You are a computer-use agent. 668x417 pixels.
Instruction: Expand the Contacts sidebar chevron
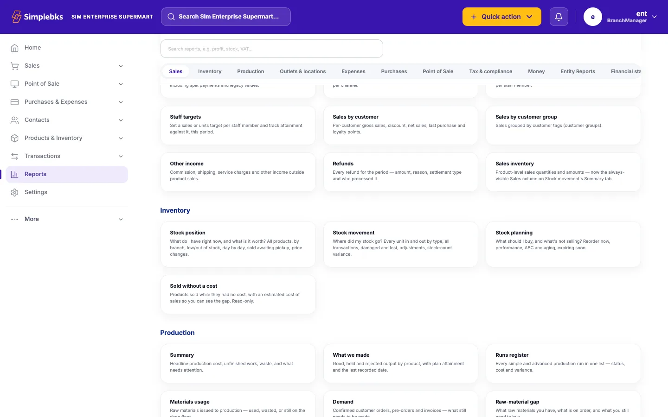point(121,120)
